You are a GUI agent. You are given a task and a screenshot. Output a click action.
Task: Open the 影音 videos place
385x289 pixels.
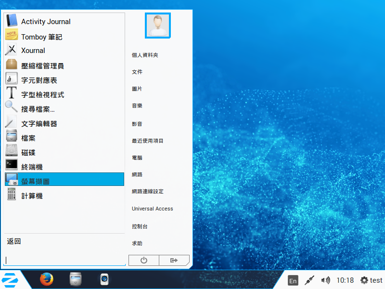click(137, 124)
